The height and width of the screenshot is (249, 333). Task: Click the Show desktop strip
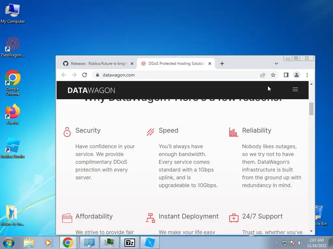point(331,243)
